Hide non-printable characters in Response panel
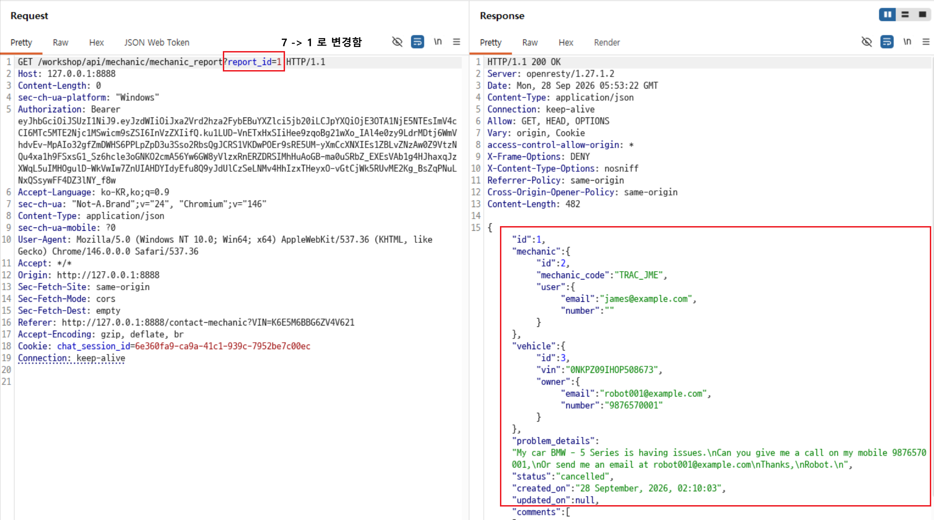Screen dimensions: 934x520 coord(867,42)
